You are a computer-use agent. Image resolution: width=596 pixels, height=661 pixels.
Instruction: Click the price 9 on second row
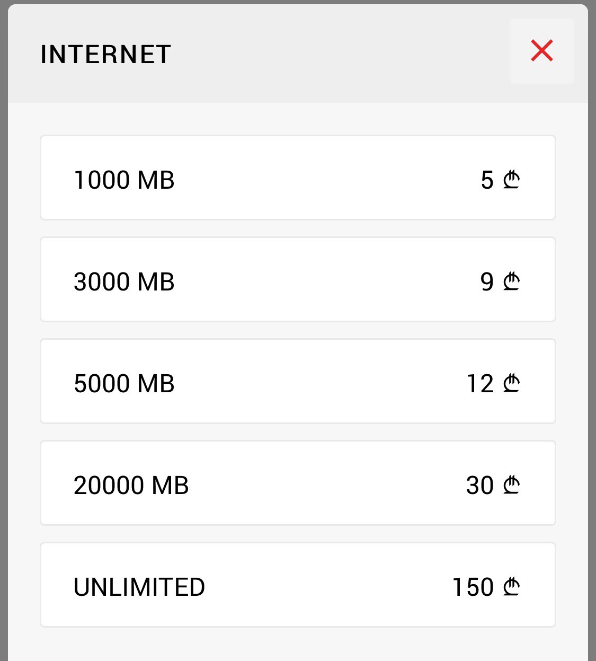click(487, 282)
